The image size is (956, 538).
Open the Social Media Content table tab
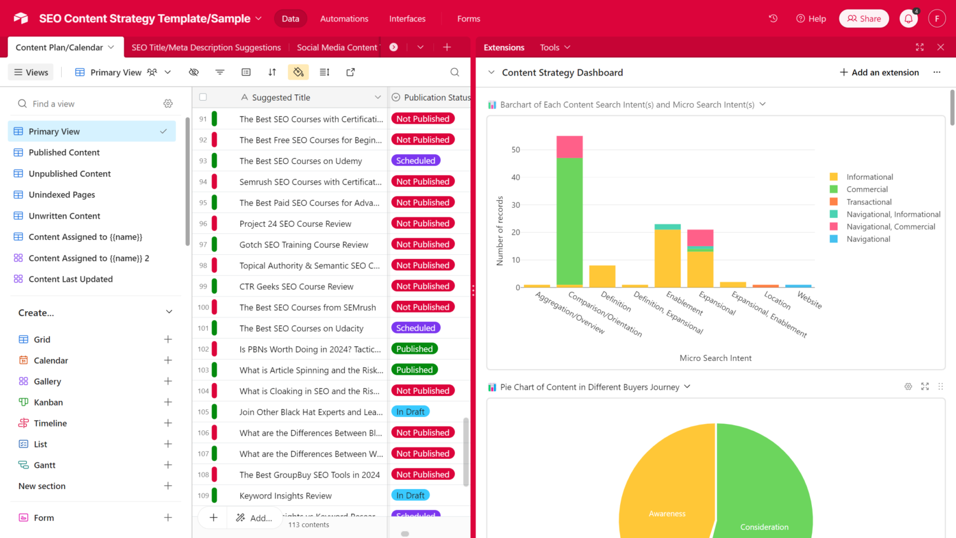(337, 47)
